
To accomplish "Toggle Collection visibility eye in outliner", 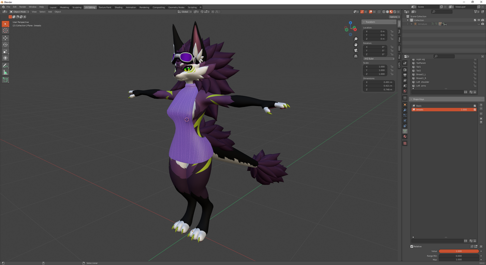I will tap(479, 20).
